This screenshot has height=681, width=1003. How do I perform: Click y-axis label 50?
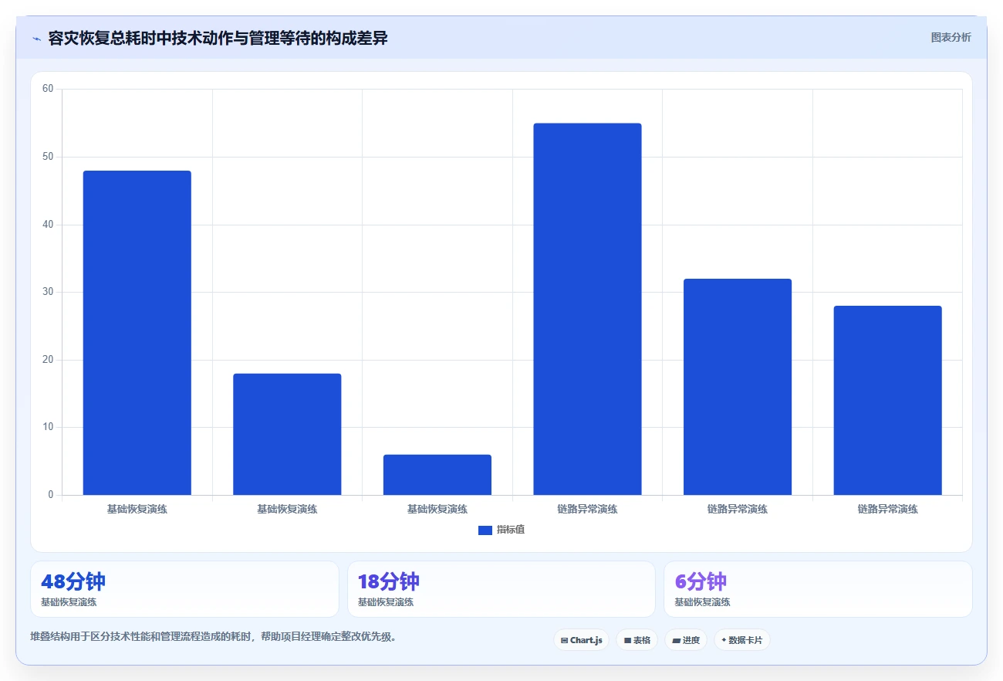click(x=48, y=157)
